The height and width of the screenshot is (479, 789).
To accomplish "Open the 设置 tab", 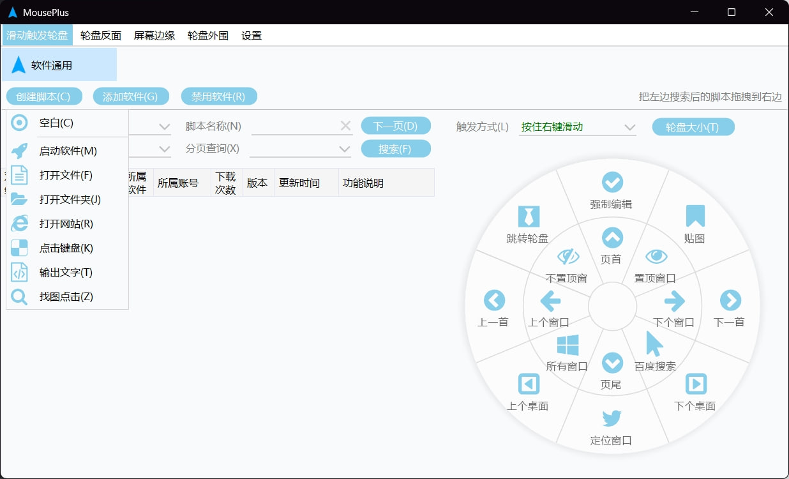I will (252, 36).
